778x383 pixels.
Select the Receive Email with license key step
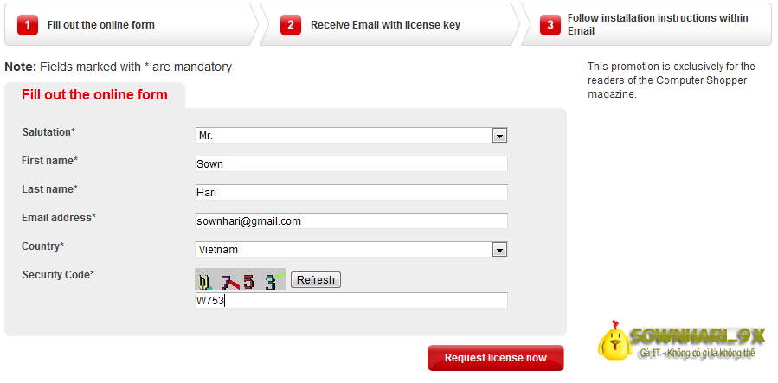[390, 25]
